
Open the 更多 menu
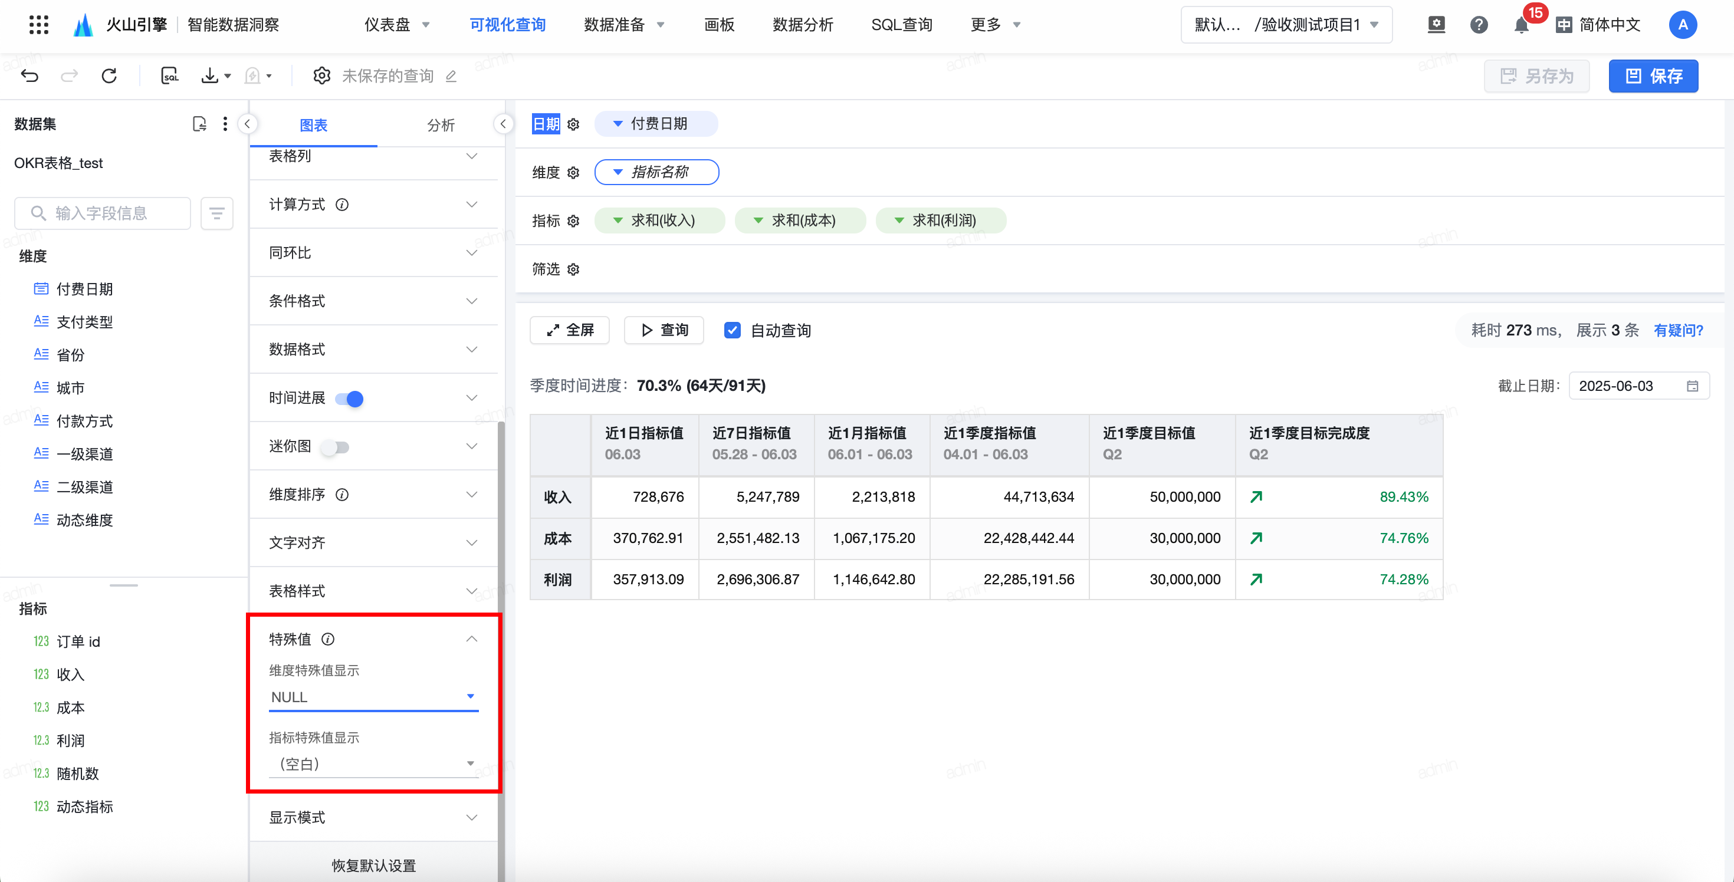(x=995, y=25)
